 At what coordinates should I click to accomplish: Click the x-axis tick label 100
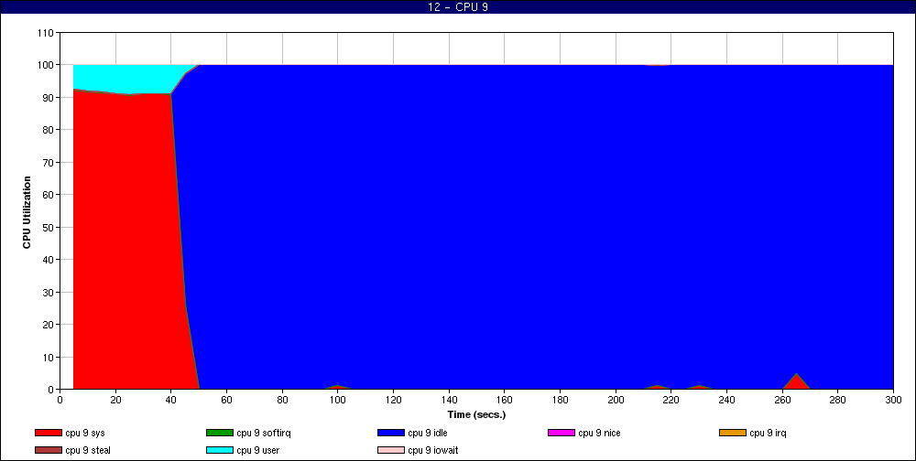pos(338,400)
